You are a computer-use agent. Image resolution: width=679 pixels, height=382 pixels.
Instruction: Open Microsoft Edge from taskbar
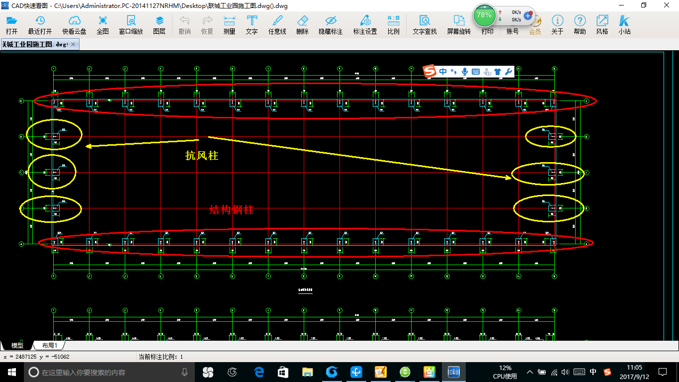click(258, 372)
